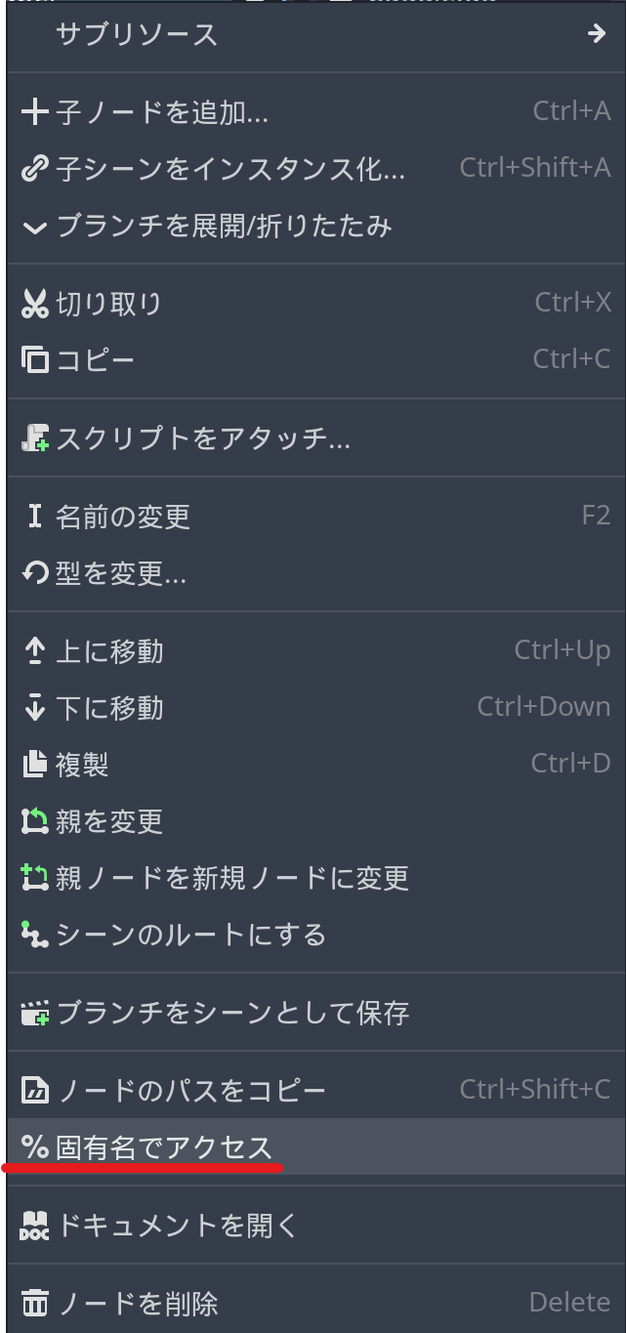Click the plus icon for 子ノードを追加
626x1333 pixels.
[34, 112]
